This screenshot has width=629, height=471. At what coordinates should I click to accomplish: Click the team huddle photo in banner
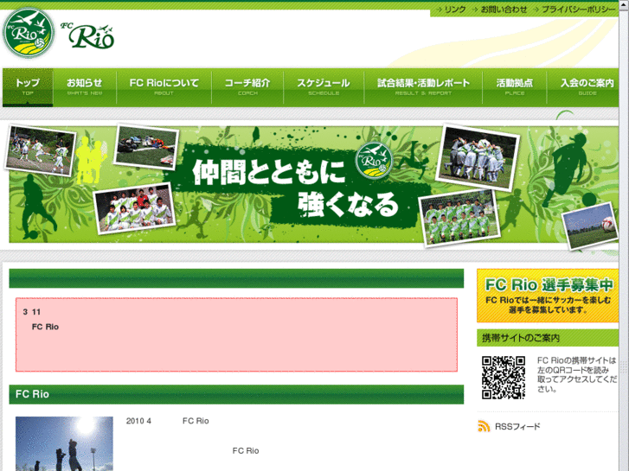click(x=478, y=157)
